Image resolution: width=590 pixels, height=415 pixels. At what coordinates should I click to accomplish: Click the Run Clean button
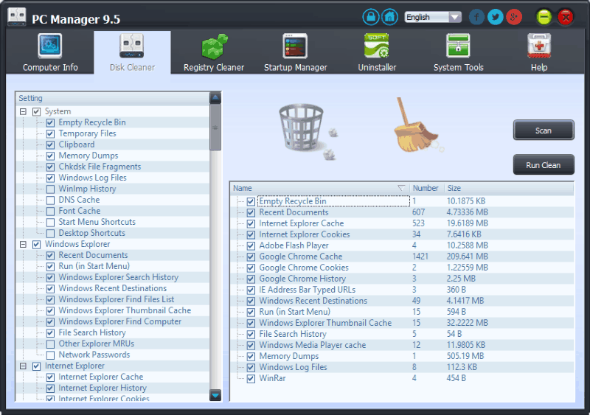[544, 165]
